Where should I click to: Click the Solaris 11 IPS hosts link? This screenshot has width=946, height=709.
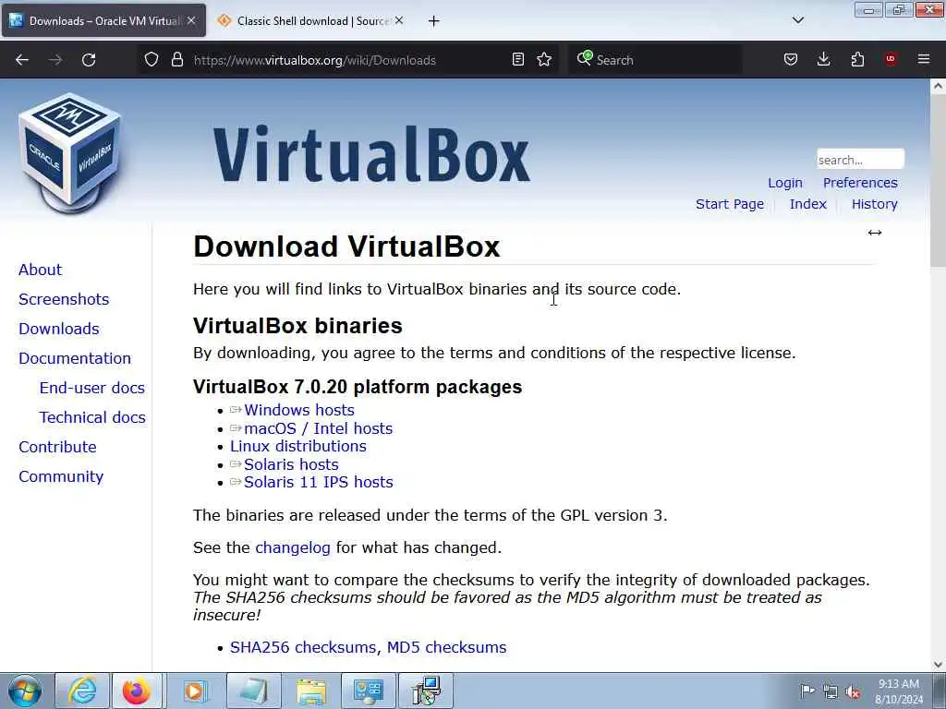click(319, 482)
